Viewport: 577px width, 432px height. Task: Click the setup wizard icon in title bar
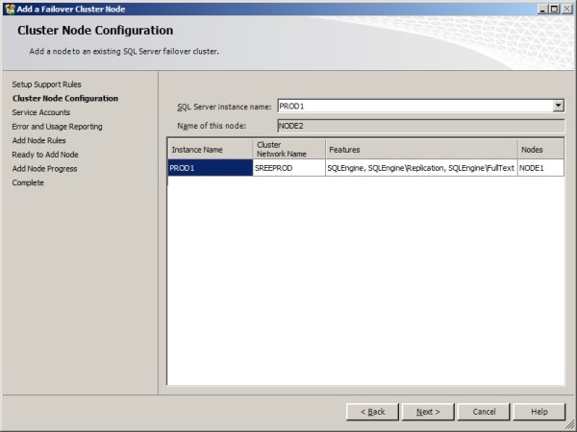tap(9, 8)
